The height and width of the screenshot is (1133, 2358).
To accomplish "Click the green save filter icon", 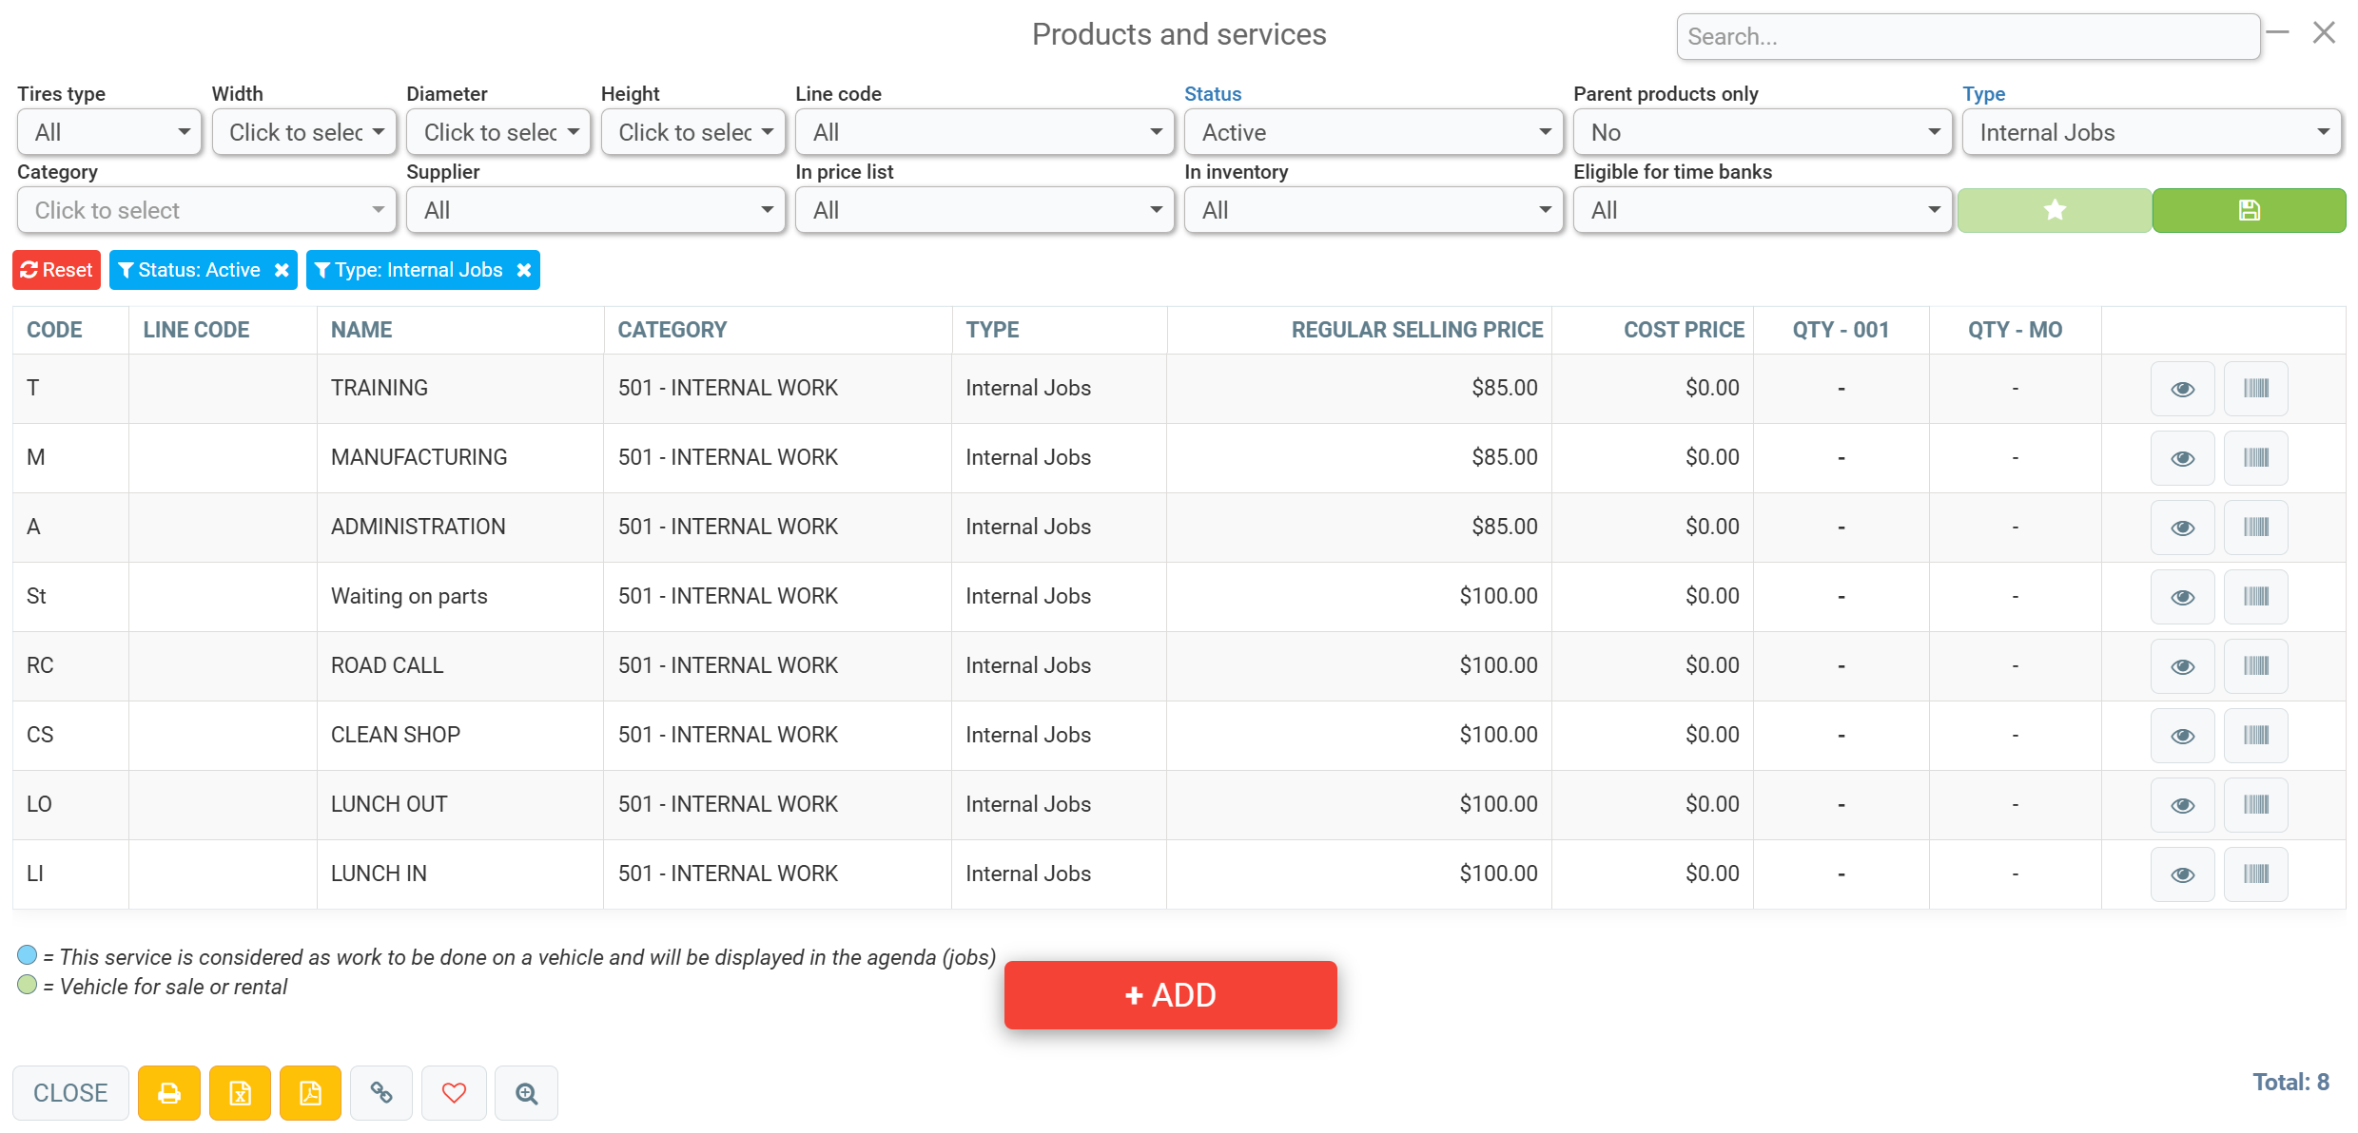I will point(2249,210).
